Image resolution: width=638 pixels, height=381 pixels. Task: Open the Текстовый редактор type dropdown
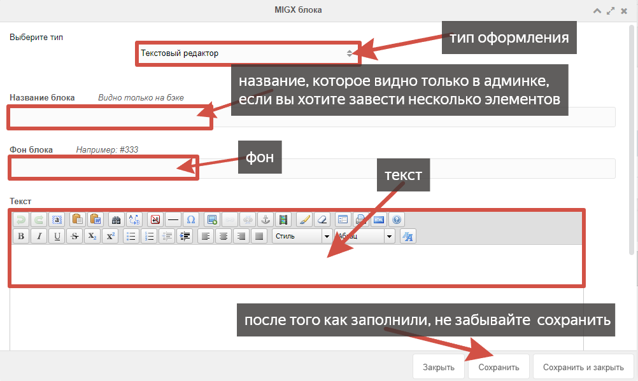point(248,53)
